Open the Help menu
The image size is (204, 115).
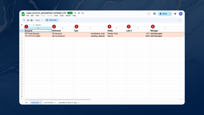click(74, 16)
